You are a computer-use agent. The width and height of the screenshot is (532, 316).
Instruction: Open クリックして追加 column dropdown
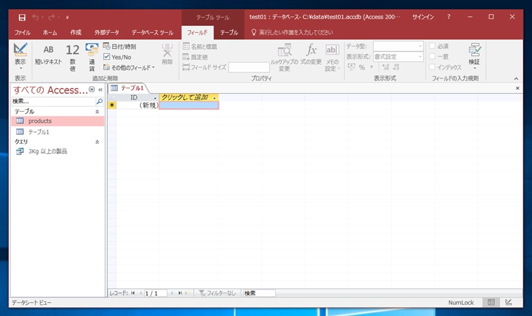214,98
